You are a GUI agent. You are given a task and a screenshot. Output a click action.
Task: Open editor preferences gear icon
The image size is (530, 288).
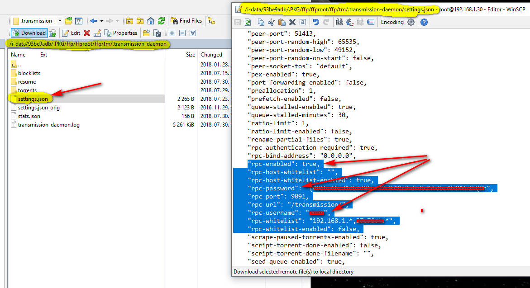pos(411,22)
